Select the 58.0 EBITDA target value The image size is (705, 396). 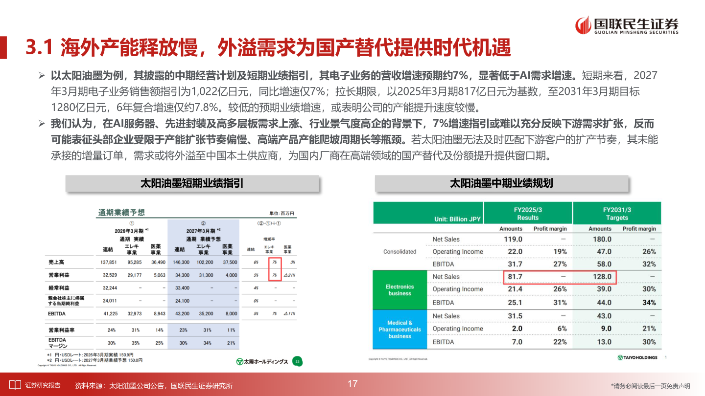(x=603, y=264)
